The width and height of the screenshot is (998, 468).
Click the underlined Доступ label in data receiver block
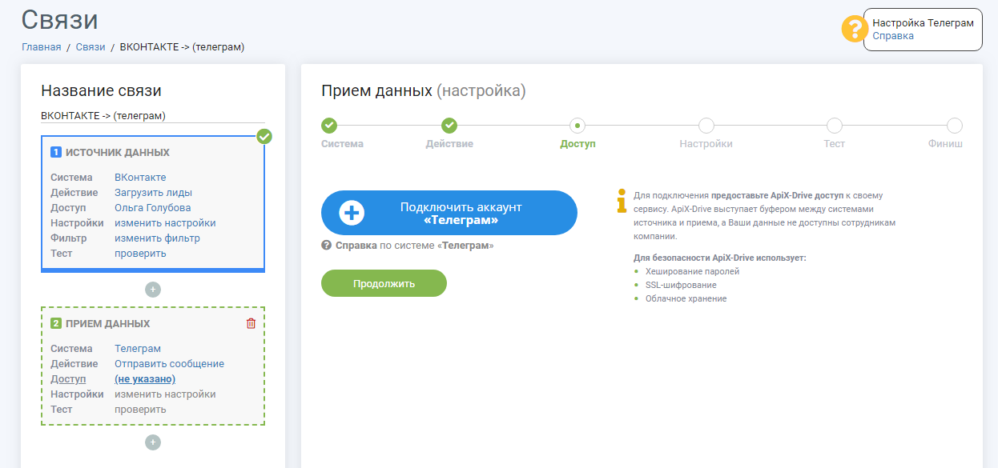pos(68,379)
